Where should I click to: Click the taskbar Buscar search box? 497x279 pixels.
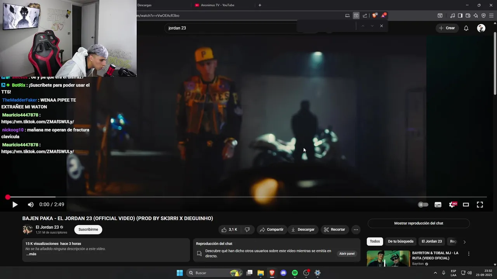coord(215,273)
